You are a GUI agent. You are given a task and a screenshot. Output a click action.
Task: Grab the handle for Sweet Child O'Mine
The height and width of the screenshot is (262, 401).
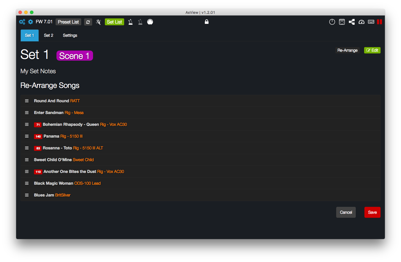click(27, 160)
